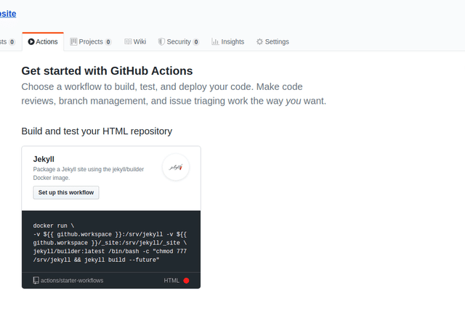The width and height of the screenshot is (465, 309).
Task: Click the Security shield icon
Action: click(x=161, y=42)
